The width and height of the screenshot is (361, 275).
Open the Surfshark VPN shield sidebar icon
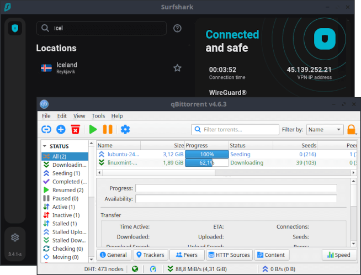tap(15, 28)
